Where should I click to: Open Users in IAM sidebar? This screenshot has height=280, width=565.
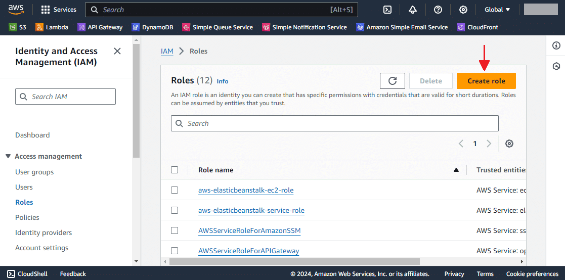point(24,187)
